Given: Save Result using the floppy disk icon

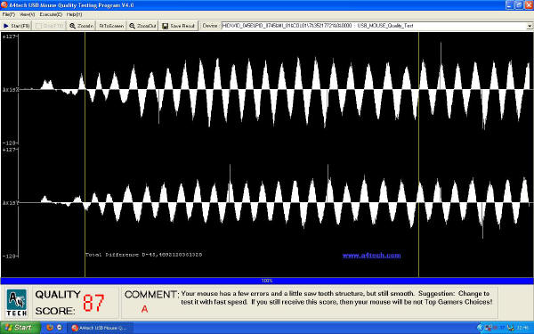Looking at the screenshot, I should click(178, 26).
